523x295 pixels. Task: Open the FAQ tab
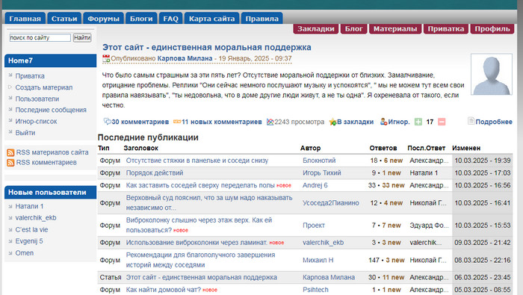click(x=171, y=19)
